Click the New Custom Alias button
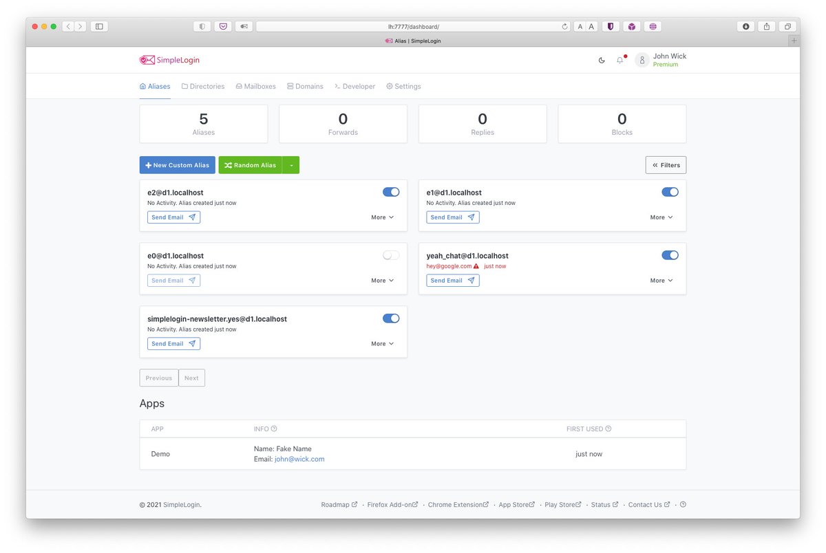This screenshot has height=553, width=826. click(177, 165)
